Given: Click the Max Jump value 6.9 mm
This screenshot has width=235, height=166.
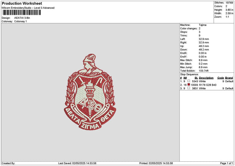Looking at the screenshot, I should click(x=203, y=67).
